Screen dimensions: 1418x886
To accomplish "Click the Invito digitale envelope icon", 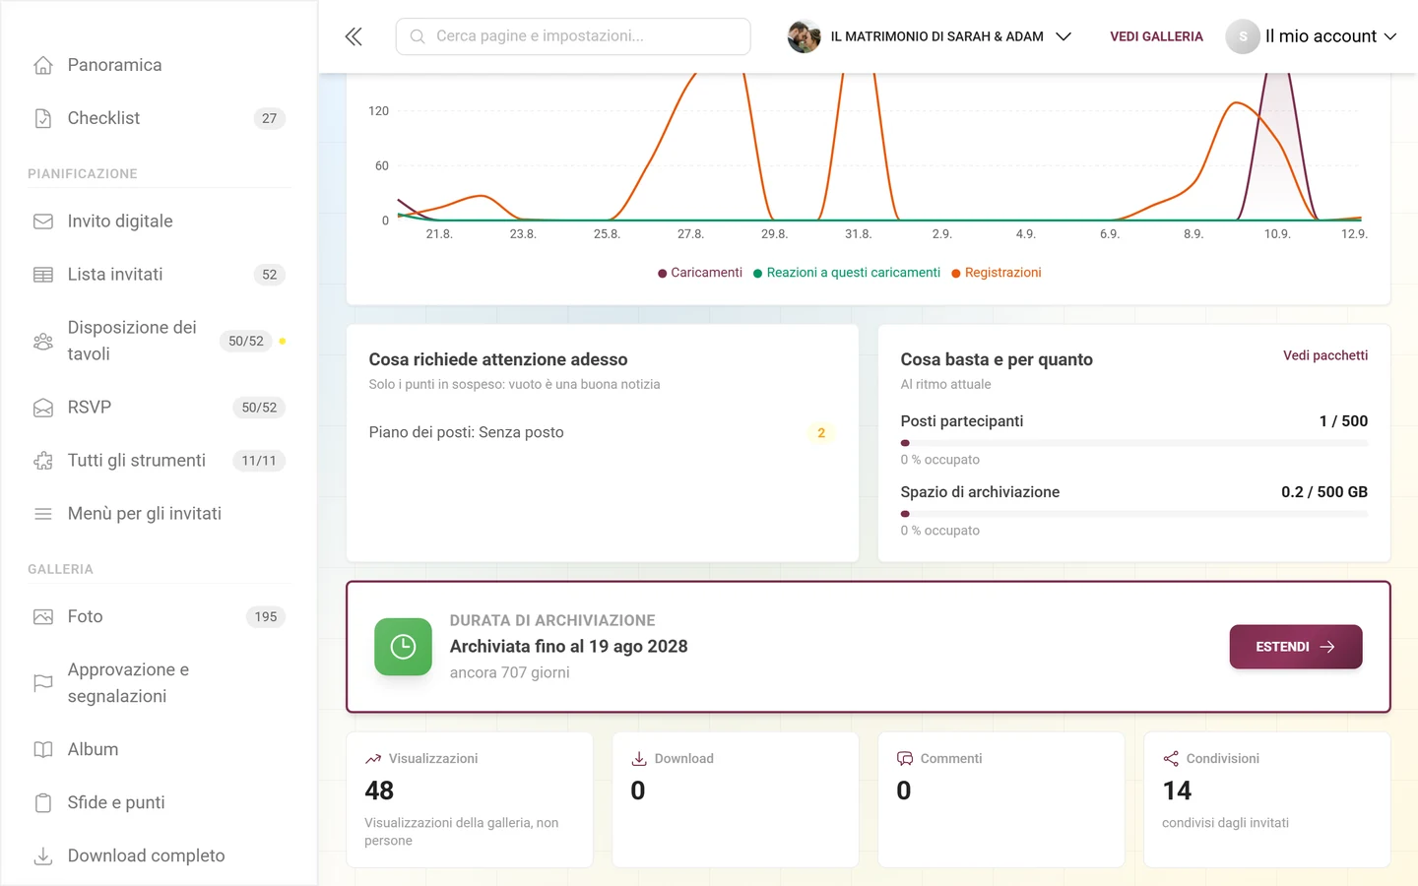I will (43, 221).
